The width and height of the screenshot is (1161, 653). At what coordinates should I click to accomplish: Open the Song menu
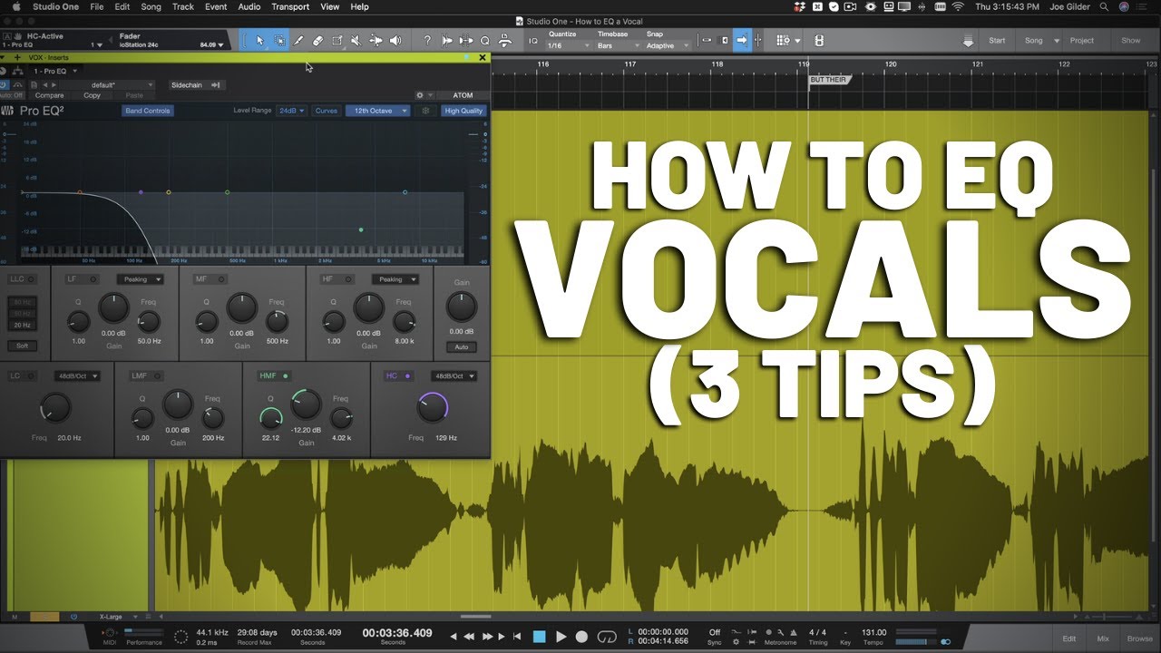click(151, 6)
